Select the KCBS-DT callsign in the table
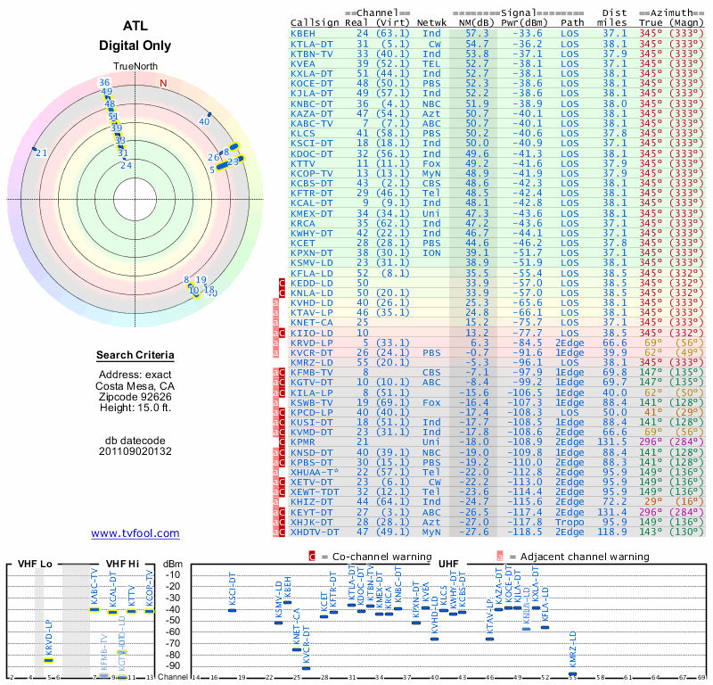The width and height of the screenshot is (713, 685). (312, 184)
